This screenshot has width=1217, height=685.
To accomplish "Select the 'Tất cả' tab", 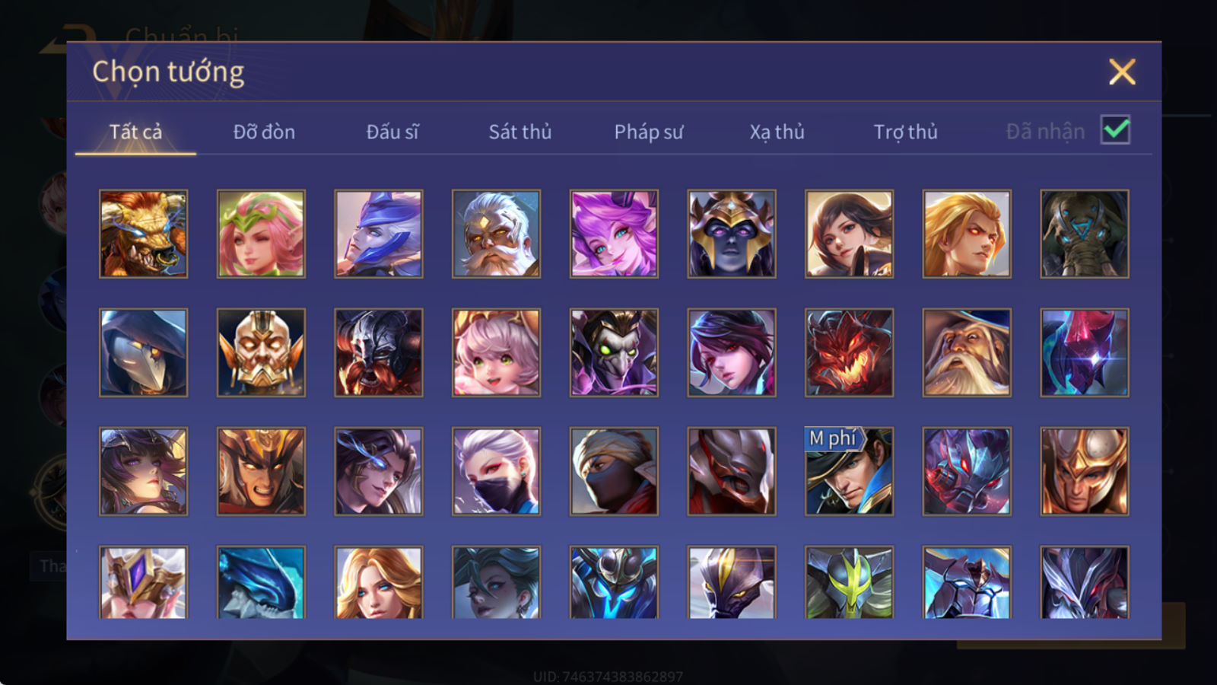I will [x=135, y=132].
